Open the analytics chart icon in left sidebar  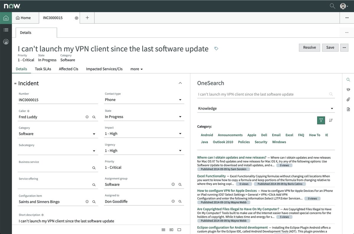click(6, 42)
